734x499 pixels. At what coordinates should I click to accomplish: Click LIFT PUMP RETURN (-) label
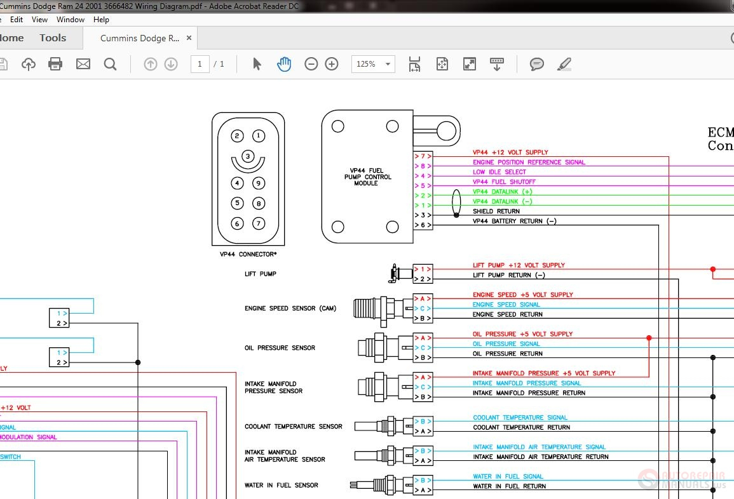click(508, 276)
